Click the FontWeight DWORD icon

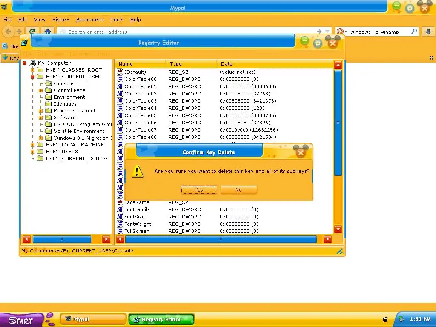pyautogui.click(x=120, y=224)
